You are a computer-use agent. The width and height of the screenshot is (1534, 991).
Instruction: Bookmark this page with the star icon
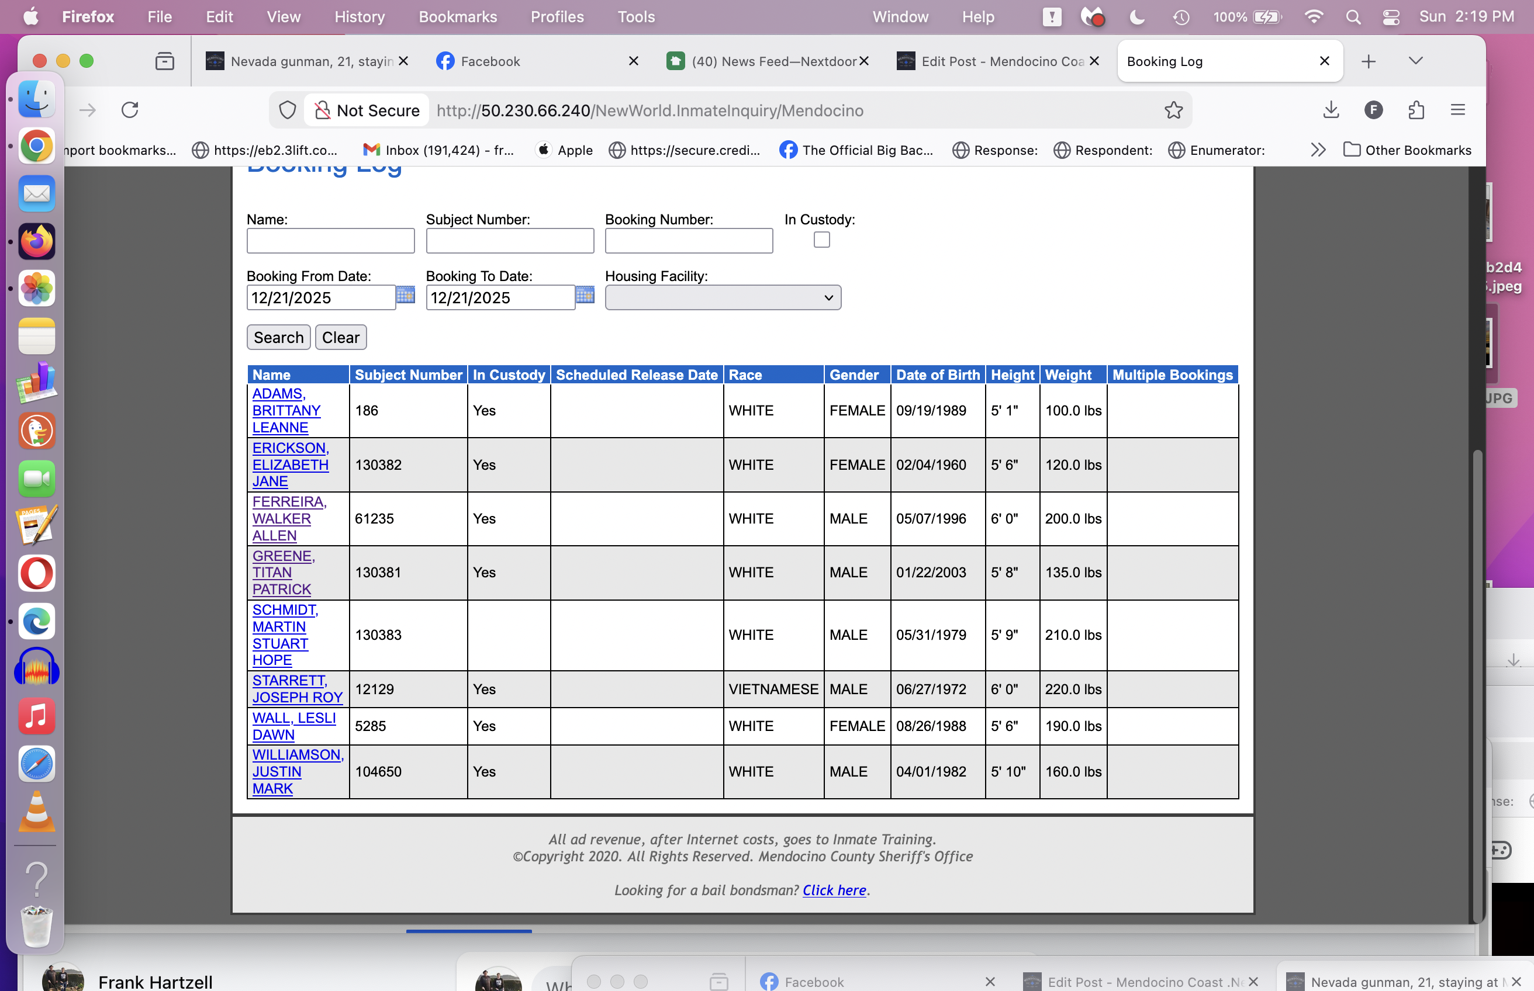(1173, 110)
